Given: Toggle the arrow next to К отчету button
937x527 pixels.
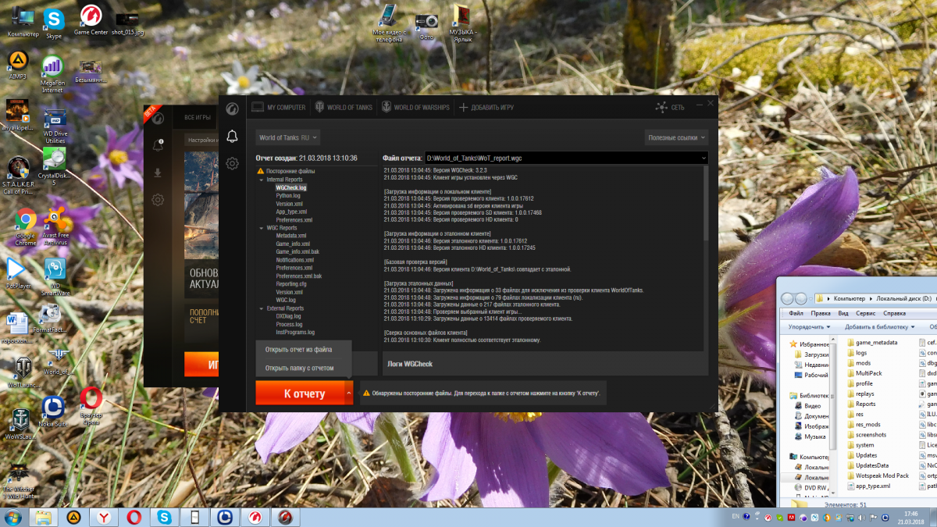Looking at the screenshot, I should click(x=348, y=393).
